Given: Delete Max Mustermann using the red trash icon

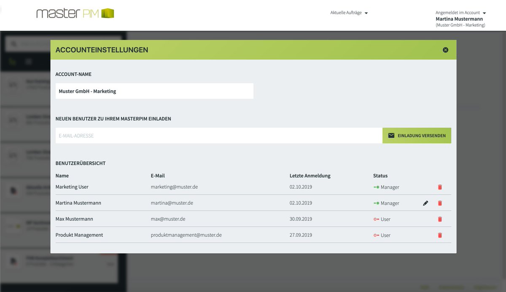Looking at the screenshot, I should point(440,219).
